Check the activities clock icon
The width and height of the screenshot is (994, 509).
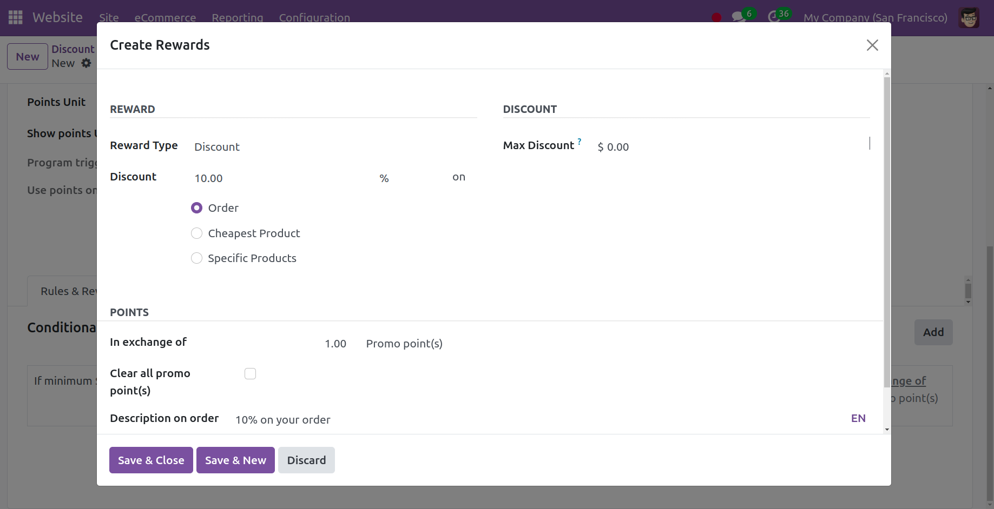[774, 16]
